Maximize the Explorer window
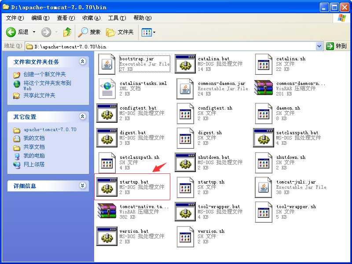Viewport: 352px width, 264px height. coord(334,7)
